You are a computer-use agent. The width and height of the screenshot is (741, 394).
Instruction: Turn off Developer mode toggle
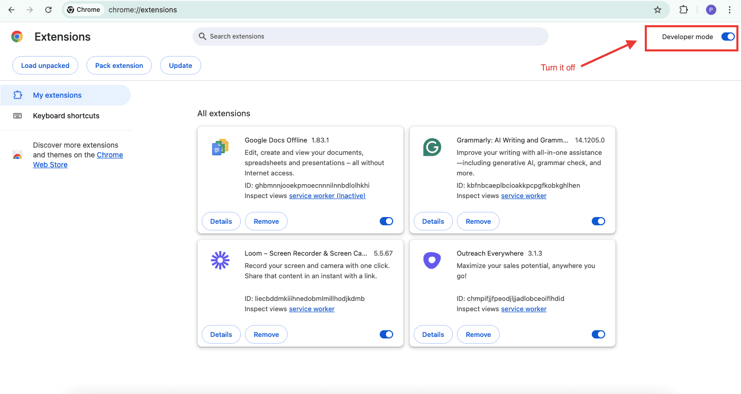[728, 37]
